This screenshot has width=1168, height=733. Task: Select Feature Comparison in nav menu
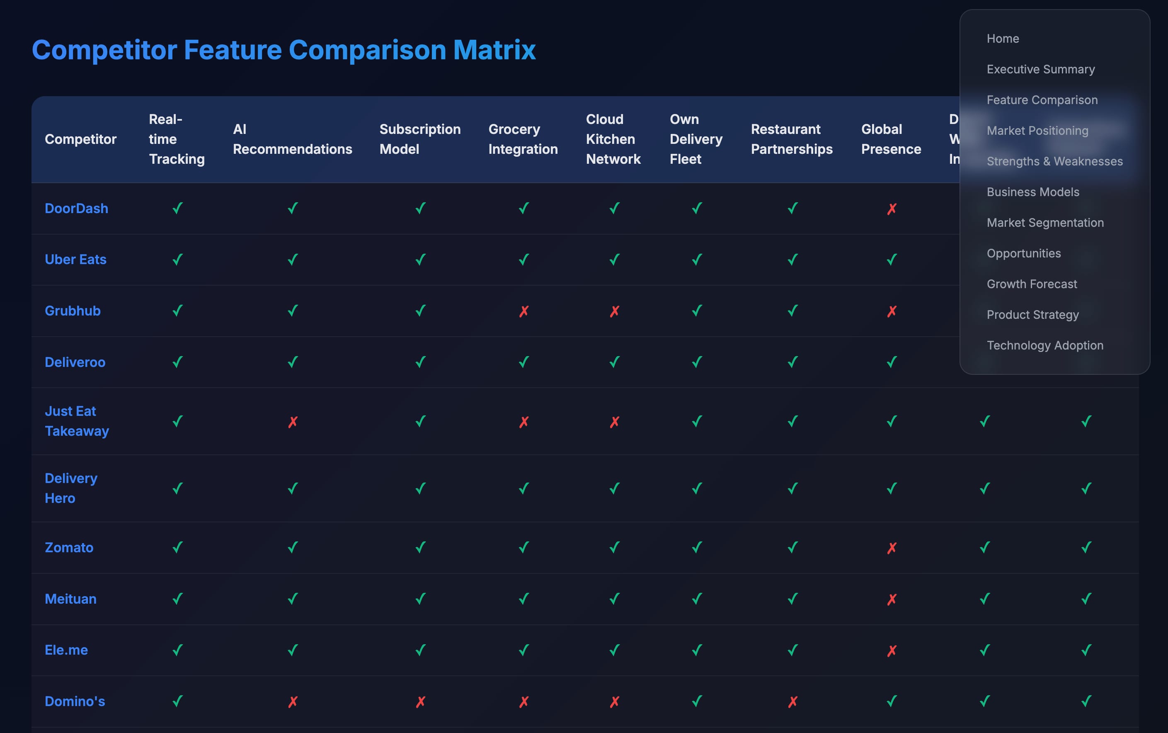pyautogui.click(x=1042, y=100)
